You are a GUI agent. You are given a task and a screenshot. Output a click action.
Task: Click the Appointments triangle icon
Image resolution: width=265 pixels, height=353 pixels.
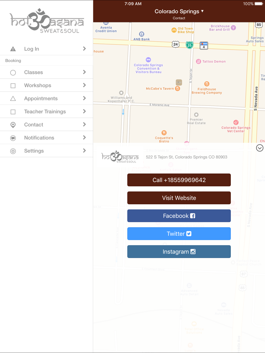[13, 98]
